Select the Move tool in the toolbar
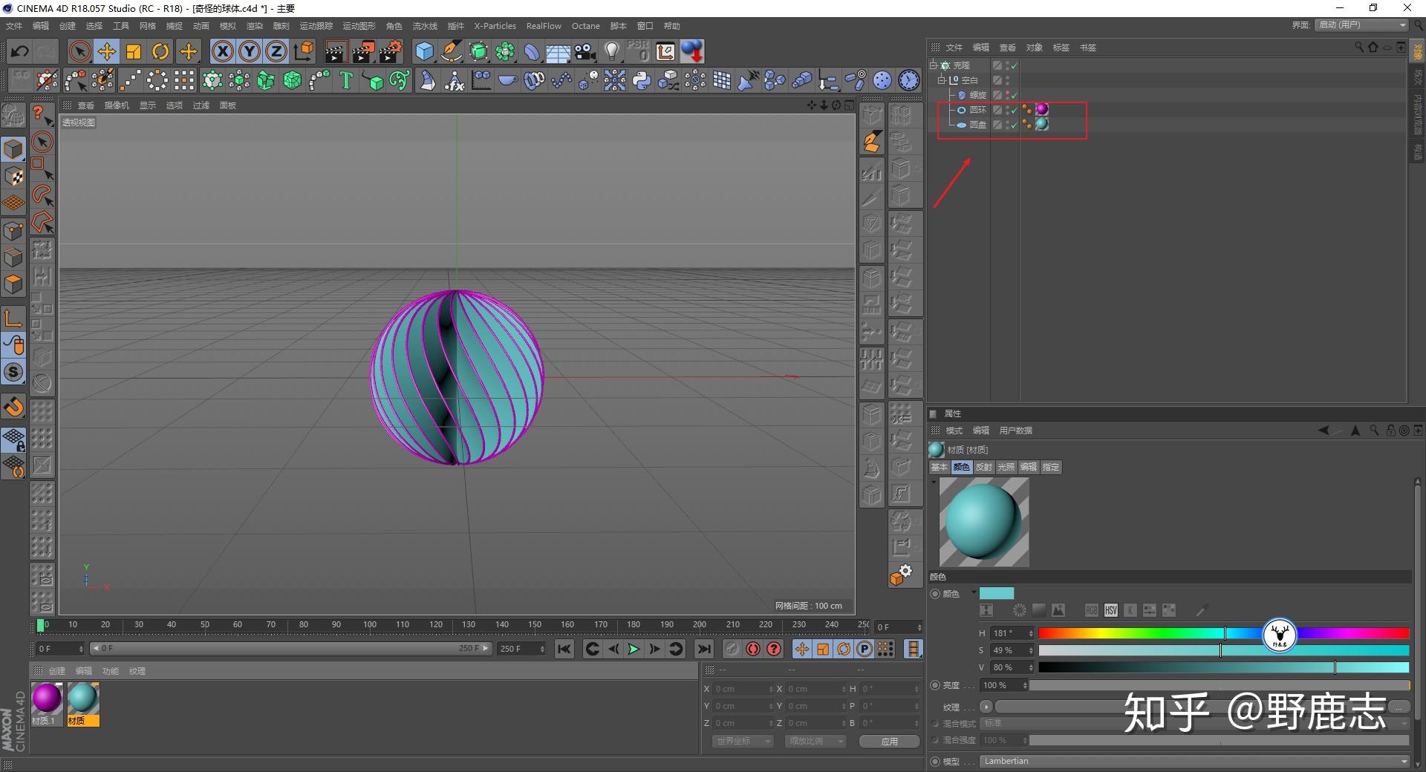This screenshot has width=1426, height=772. [106, 50]
